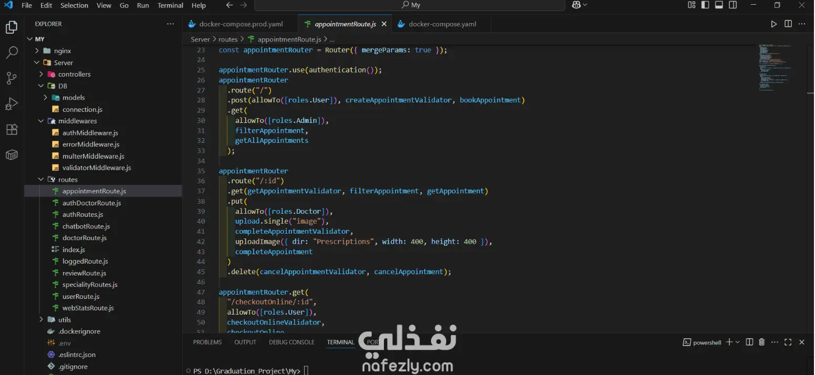Screen dimensions: 815x375
Task: Click the Server breadcrumb segment
Action: click(x=200, y=39)
